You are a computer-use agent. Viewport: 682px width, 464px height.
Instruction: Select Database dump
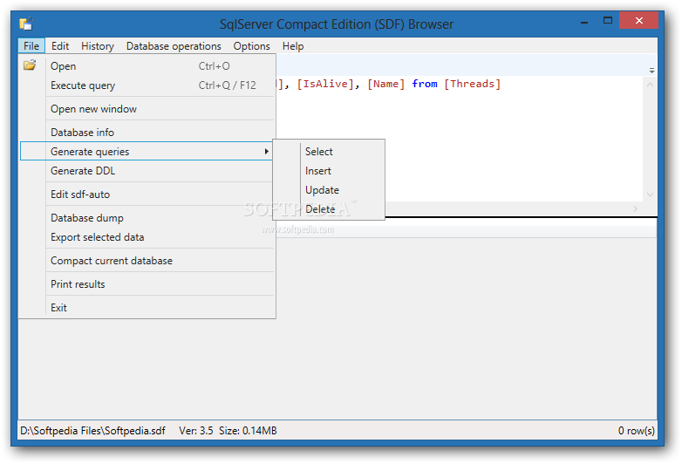147,218
